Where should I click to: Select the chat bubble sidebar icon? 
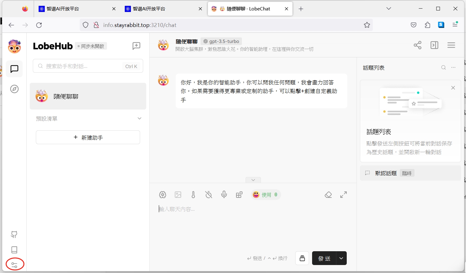pyautogui.click(x=14, y=69)
